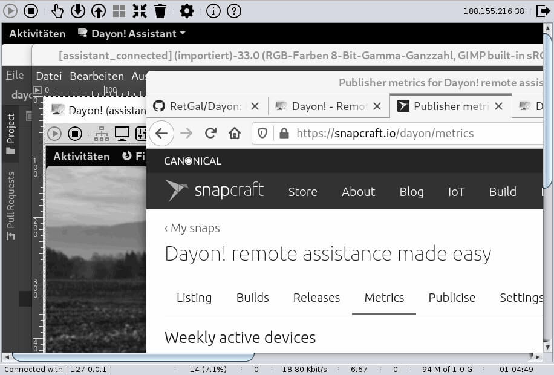Screen dimensions: 554x375
Task: Open the help question mark icon
Action: pyautogui.click(x=234, y=11)
